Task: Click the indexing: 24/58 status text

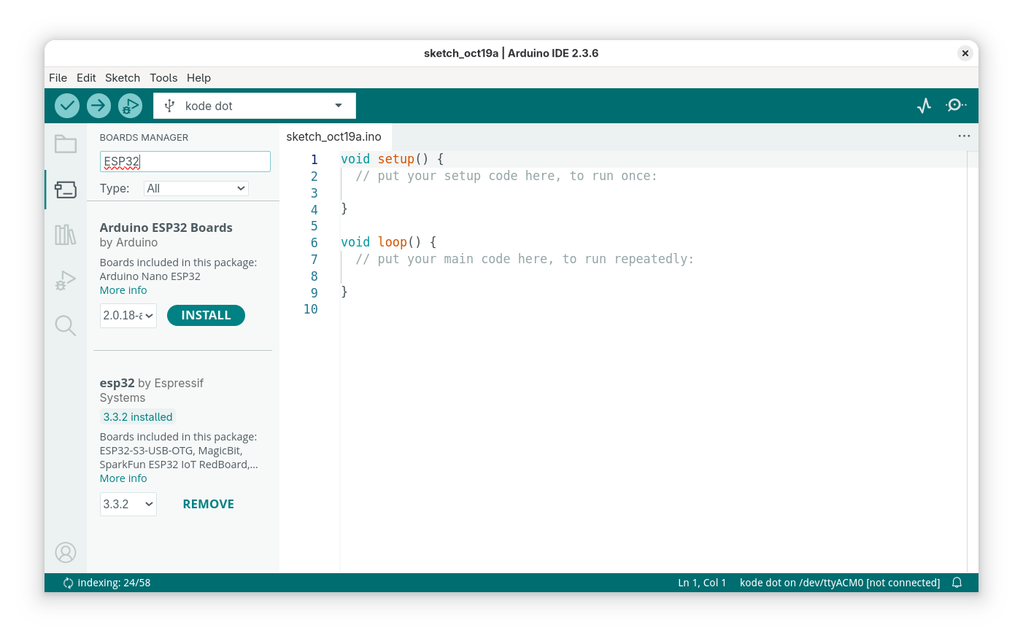Action: click(114, 583)
